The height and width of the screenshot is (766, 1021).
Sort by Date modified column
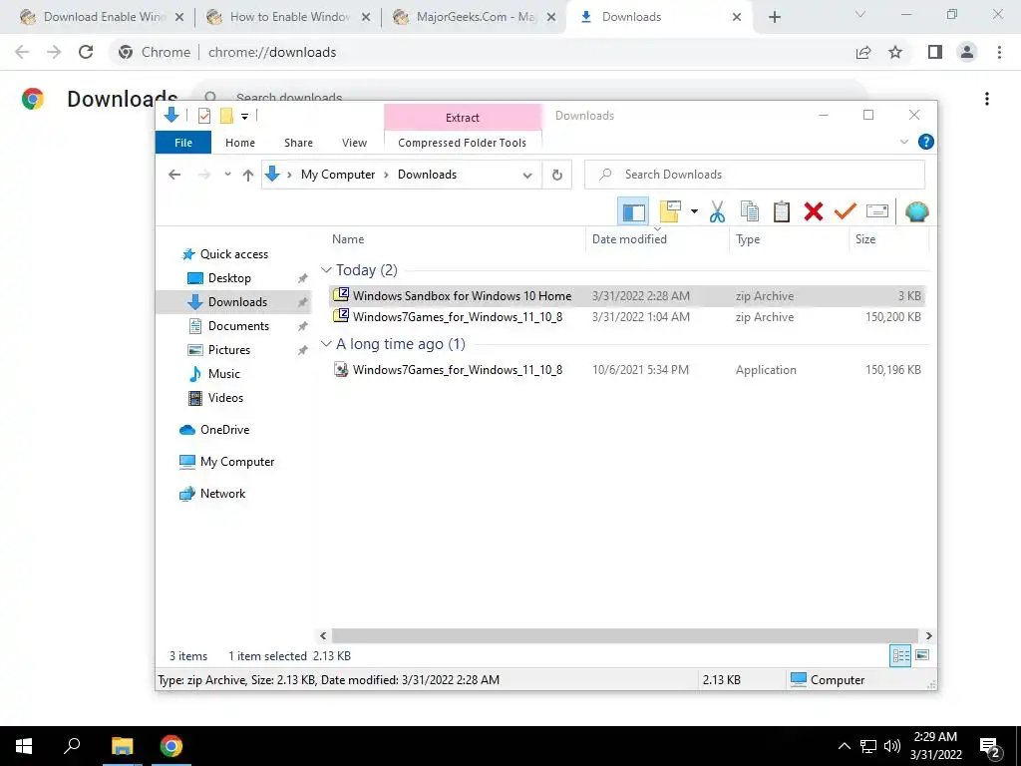coord(658,239)
